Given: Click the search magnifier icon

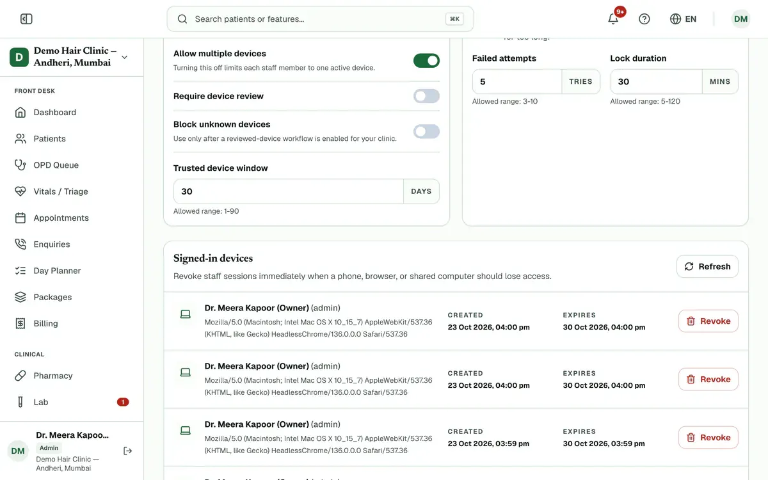Looking at the screenshot, I should pyautogui.click(x=182, y=19).
